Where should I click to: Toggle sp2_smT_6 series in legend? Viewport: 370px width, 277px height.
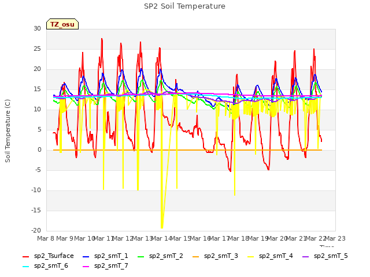click(45, 266)
